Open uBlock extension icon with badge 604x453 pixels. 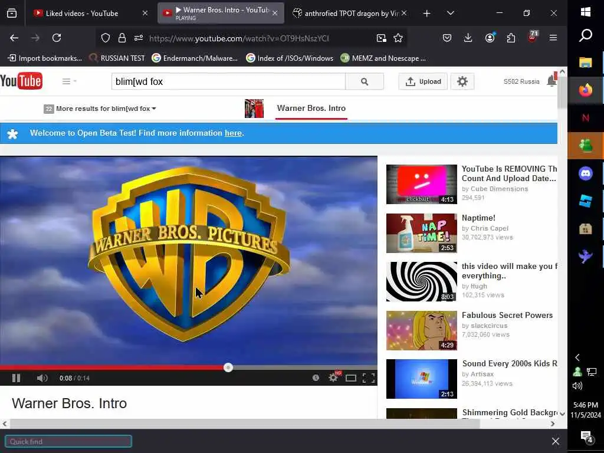(x=533, y=37)
